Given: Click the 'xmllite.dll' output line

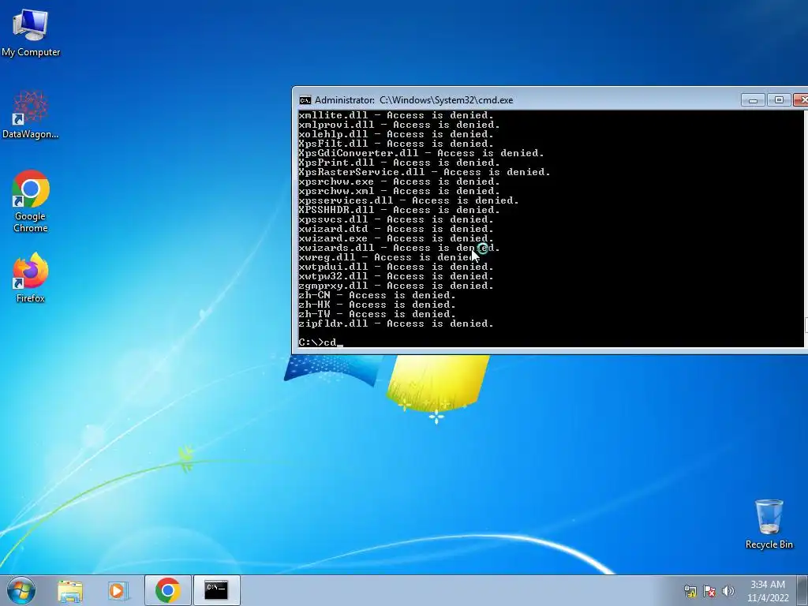Looking at the screenshot, I should pyautogui.click(x=396, y=115).
